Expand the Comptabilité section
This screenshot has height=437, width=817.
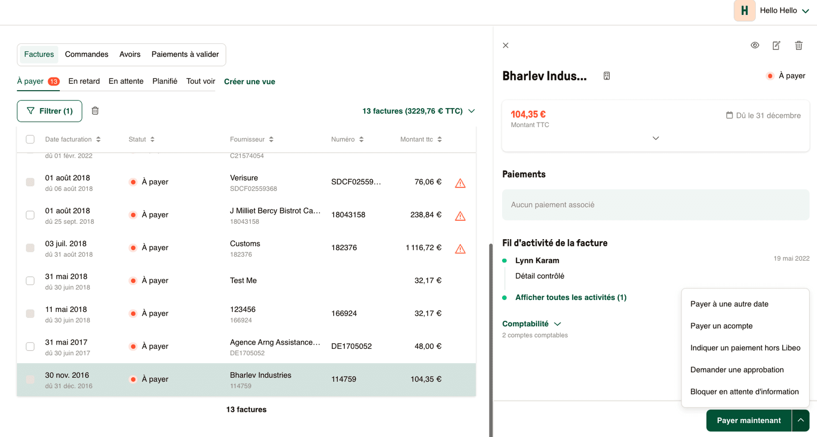coord(531,324)
